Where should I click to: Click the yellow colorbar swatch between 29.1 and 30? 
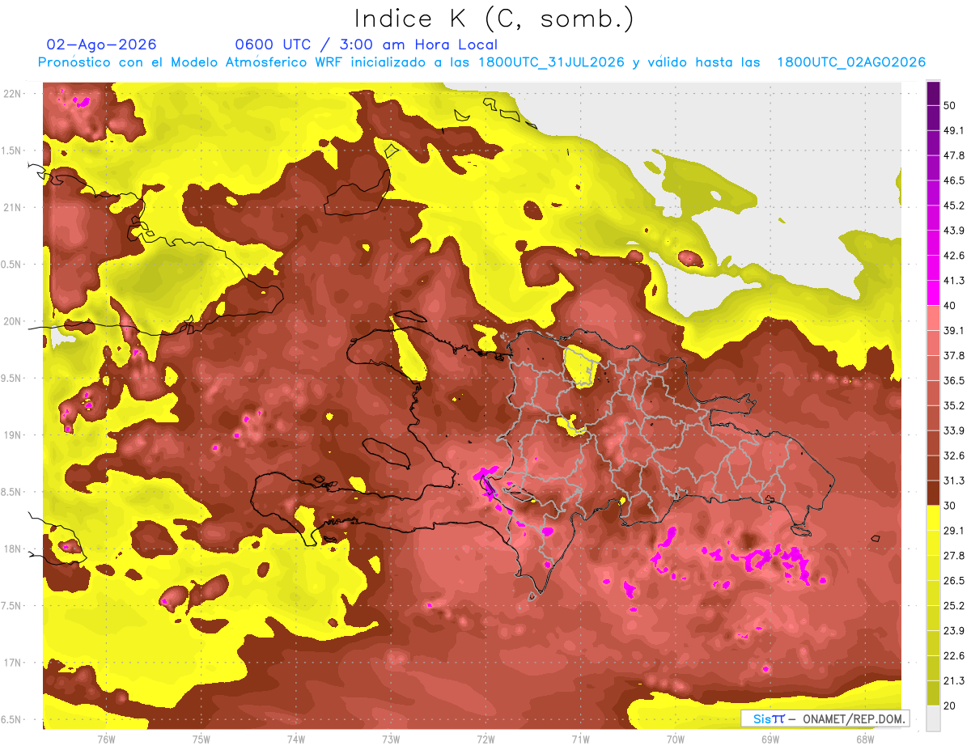point(933,518)
